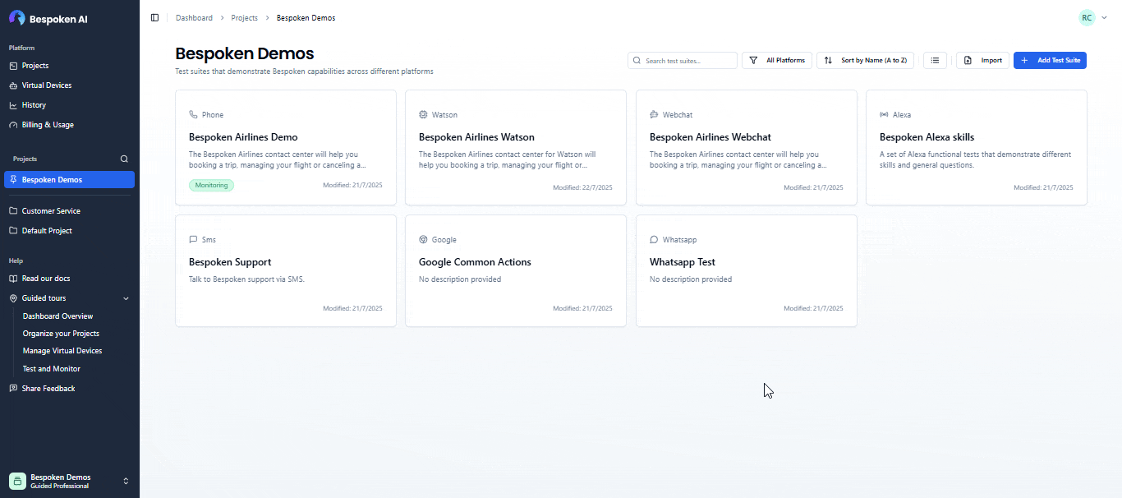This screenshot has height=498, width=1122.
Task: Click the RC user avatar
Action: pos(1087,17)
